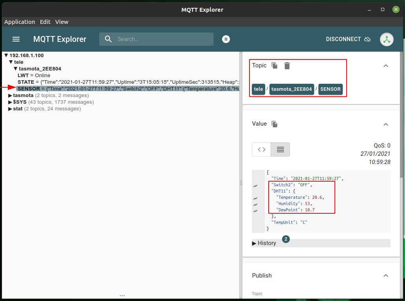Screen dimensions: 405x301
Task: Click the panel divider drag handle
Action: pos(241,183)
